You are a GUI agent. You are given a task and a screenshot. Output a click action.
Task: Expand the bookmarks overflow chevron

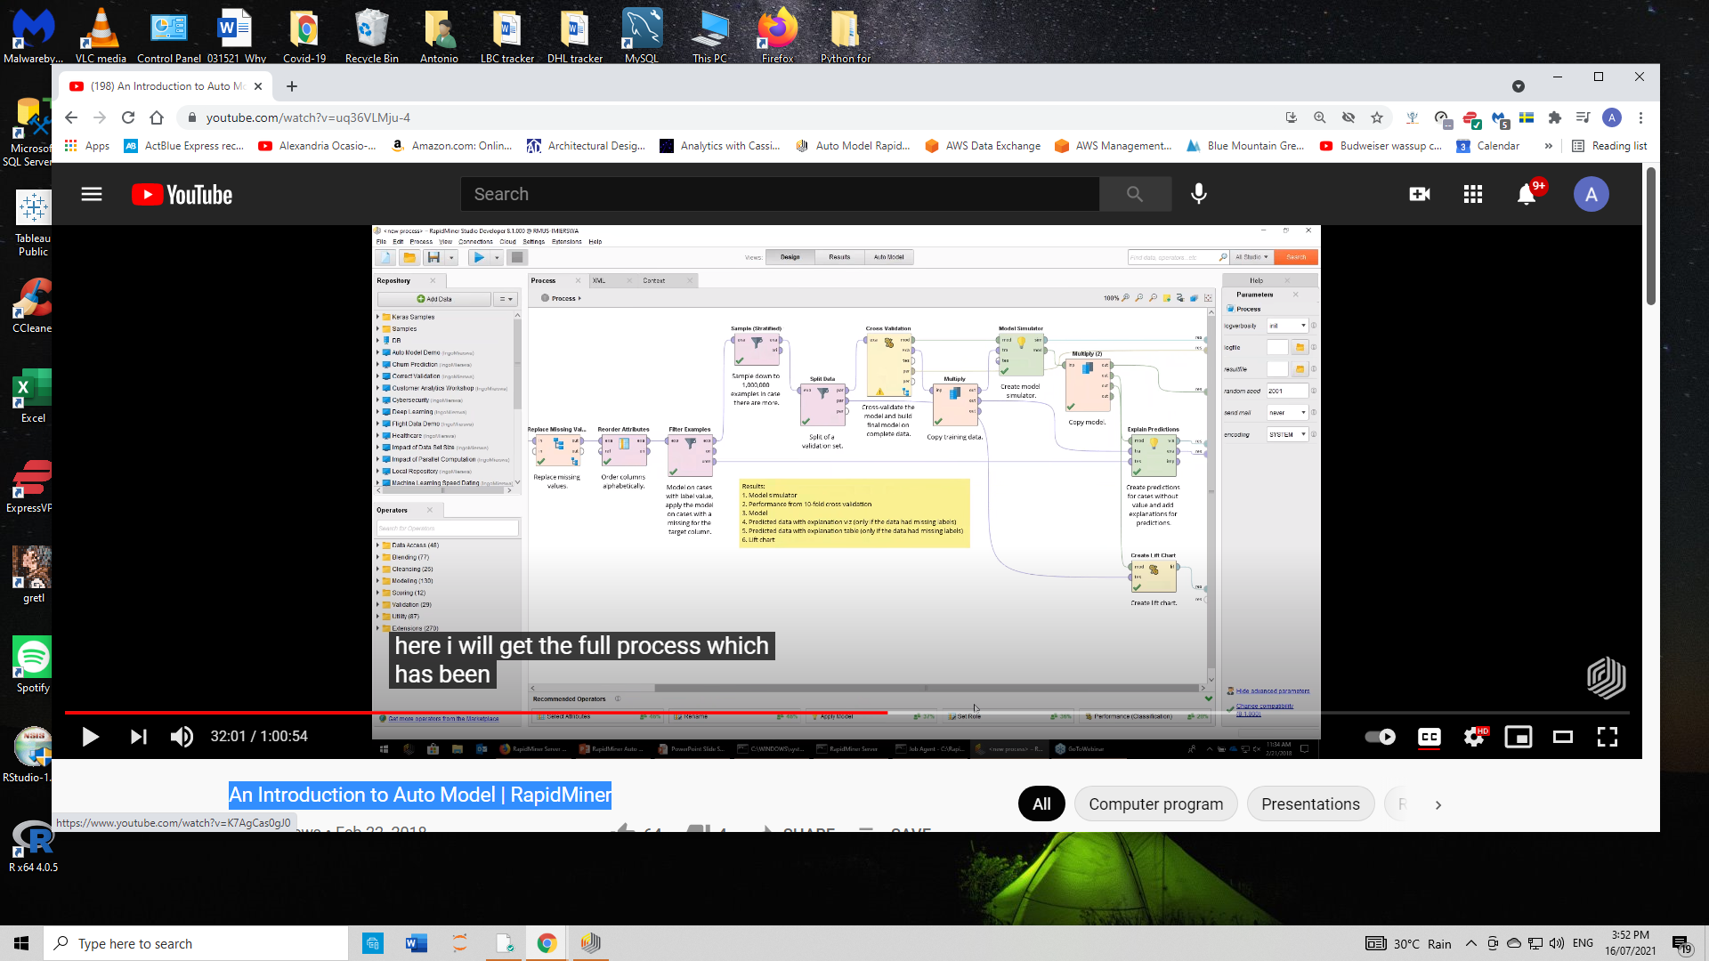coord(1549,146)
